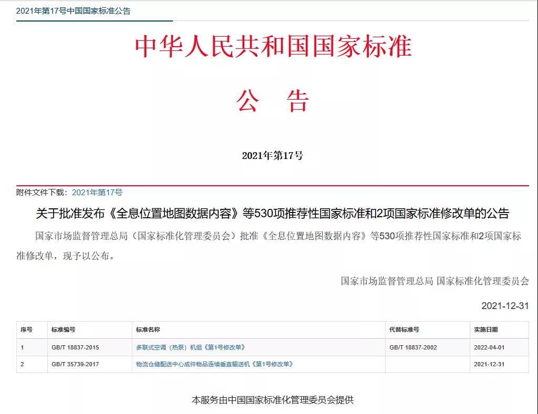Viewport: 538px width, 414px height.
Task: Select the replaced standard GB/T 18837-2002 cell
Action: (413, 347)
